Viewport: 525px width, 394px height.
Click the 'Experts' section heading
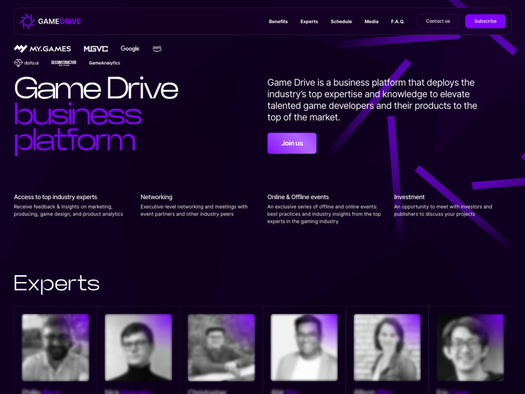[57, 284]
